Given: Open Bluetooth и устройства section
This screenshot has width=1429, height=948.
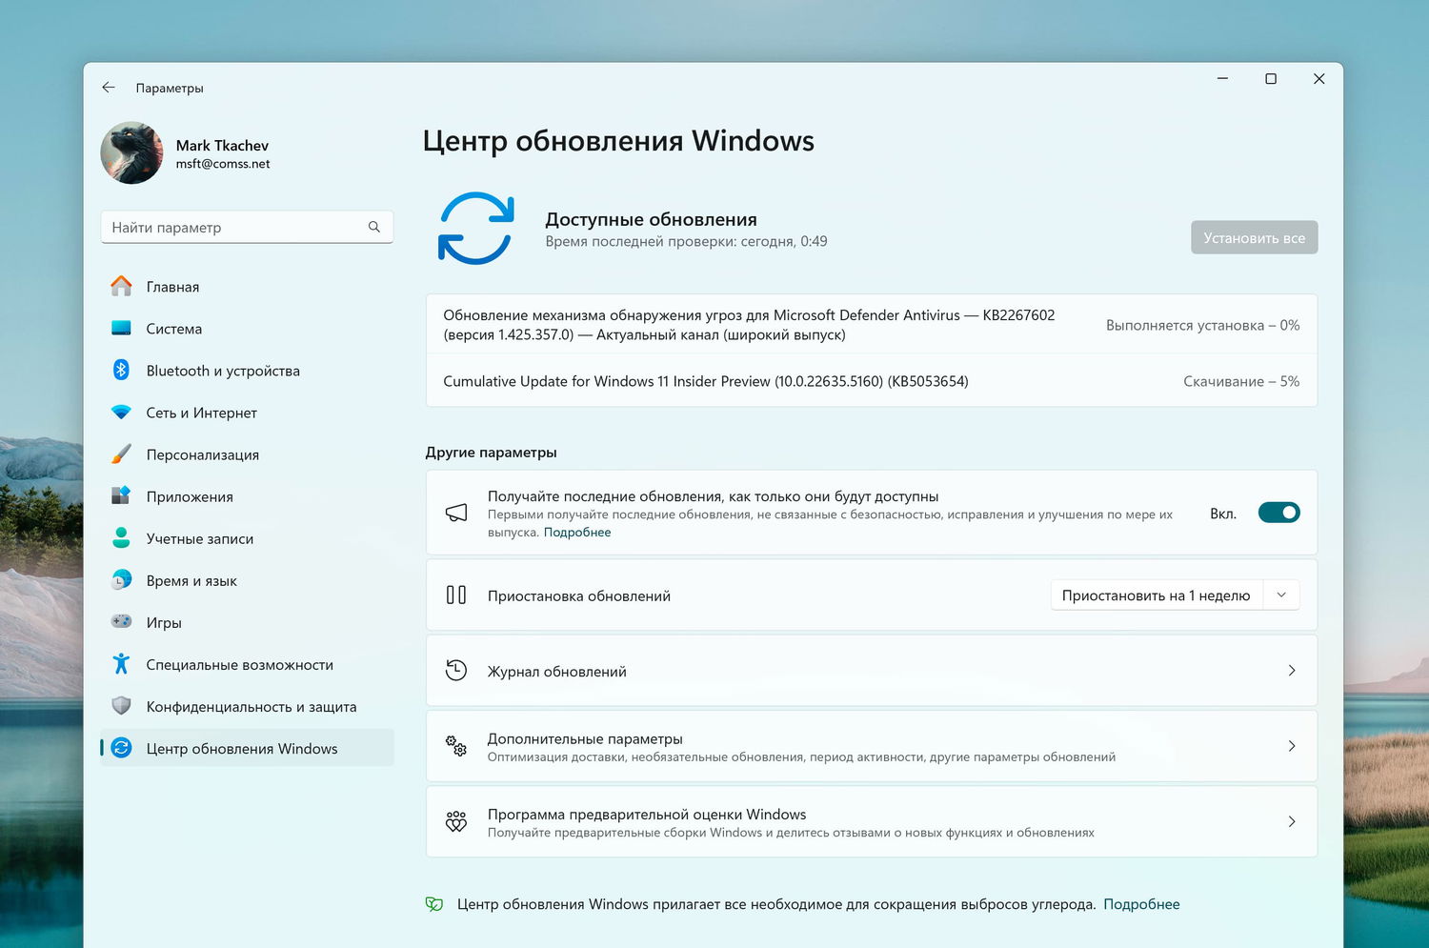Looking at the screenshot, I should pos(247,370).
